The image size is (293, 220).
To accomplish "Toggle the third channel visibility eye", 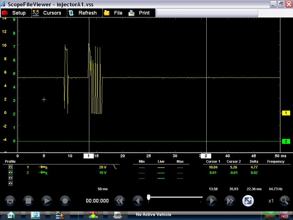I will point(11,178).
